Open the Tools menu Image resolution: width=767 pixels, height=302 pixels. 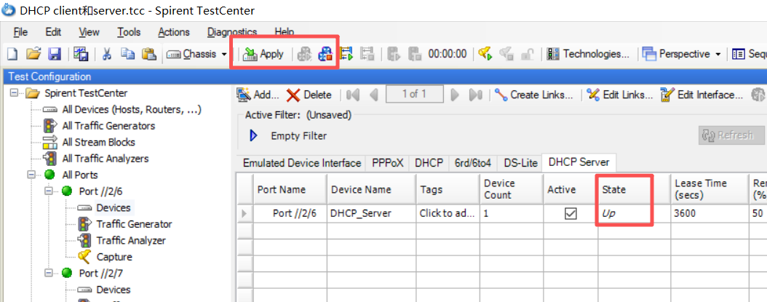coord(129,32)
